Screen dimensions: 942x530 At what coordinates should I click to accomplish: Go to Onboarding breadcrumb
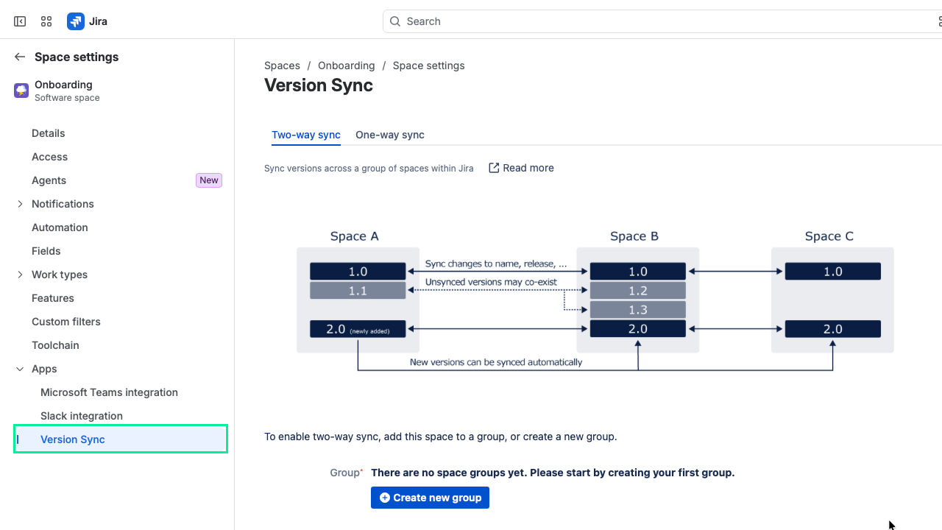coord(347,66)
